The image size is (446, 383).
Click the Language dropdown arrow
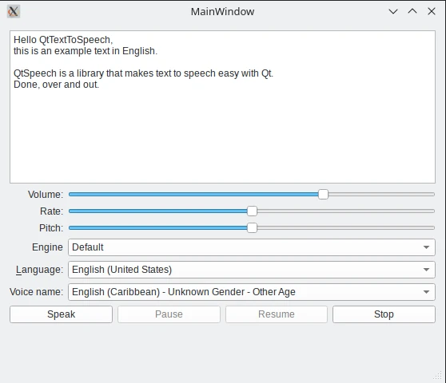(x=426, y=270)
